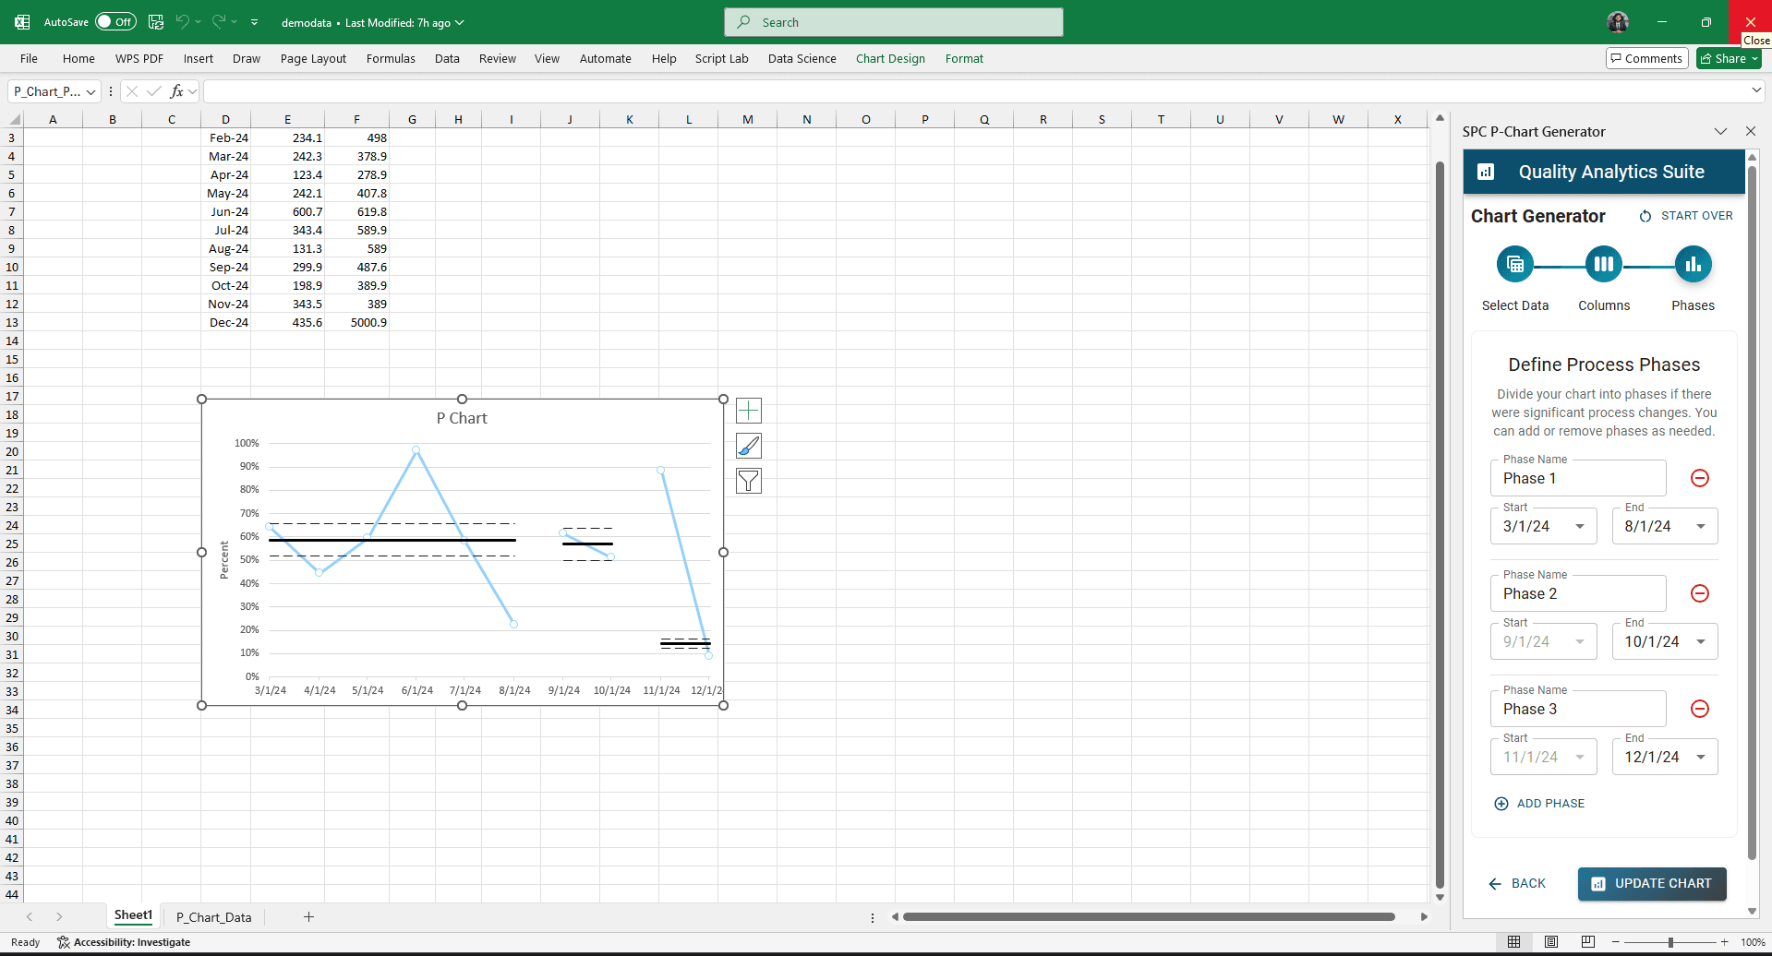This screenshot has height=956, width=1772.
Task: Switch to the Data Science tab
Action: 802,58
